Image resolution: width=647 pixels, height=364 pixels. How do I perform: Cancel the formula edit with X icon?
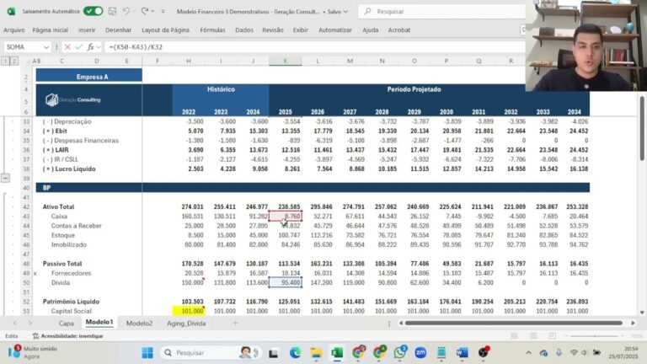pyautogui.click(x=66, y=46)
